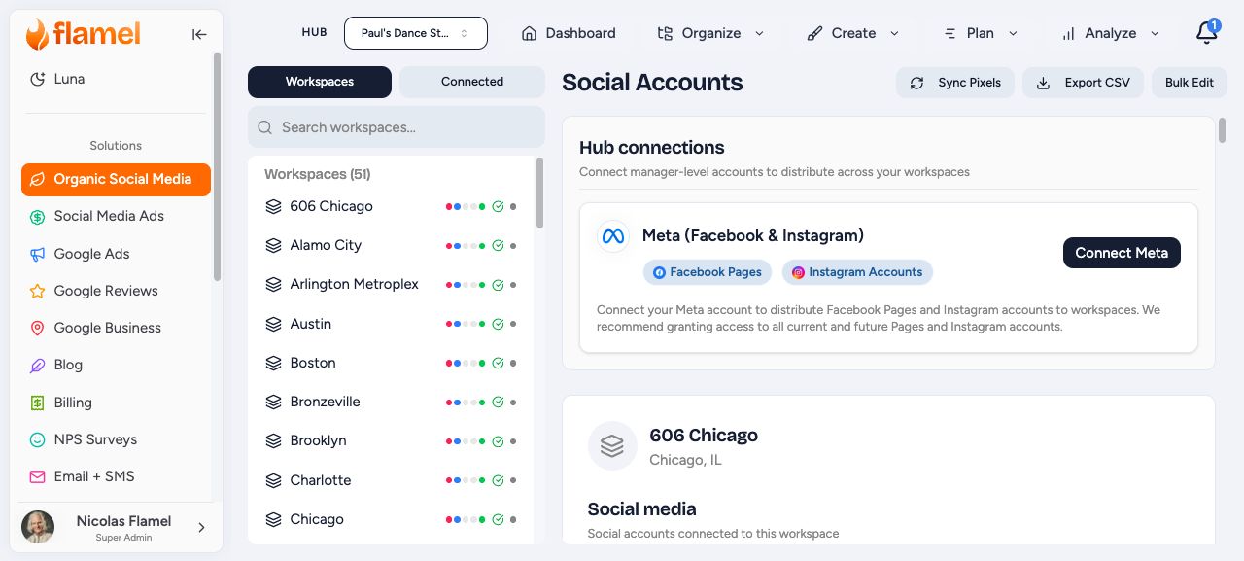Expand the Plan menu
Screen dimensions: 1244x561
tap(981, 33)
